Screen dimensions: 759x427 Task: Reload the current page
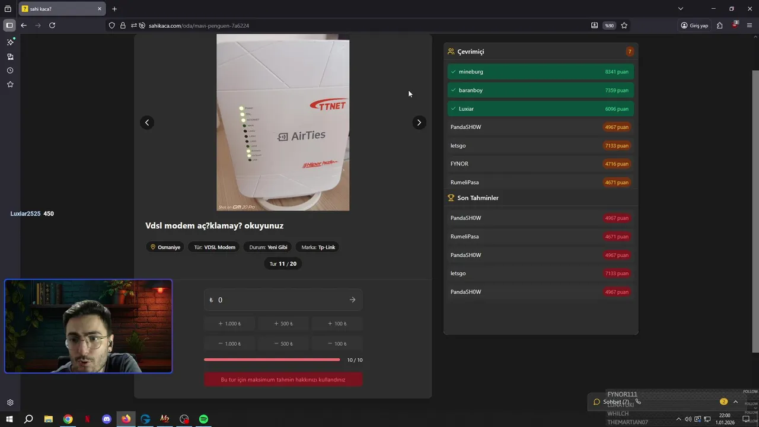pyautogui.click(x=52, y=26)
